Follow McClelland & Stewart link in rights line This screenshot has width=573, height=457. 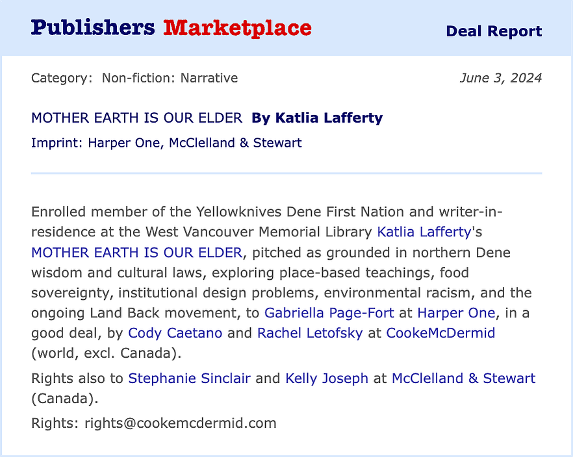coord(463,378)
